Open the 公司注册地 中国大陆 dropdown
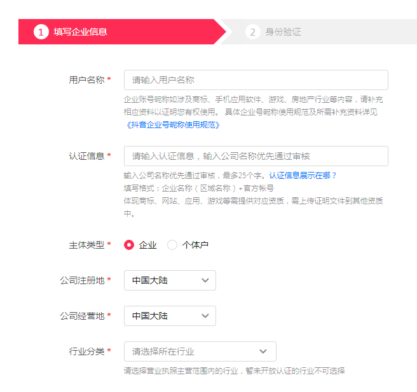 coord(170,280)
